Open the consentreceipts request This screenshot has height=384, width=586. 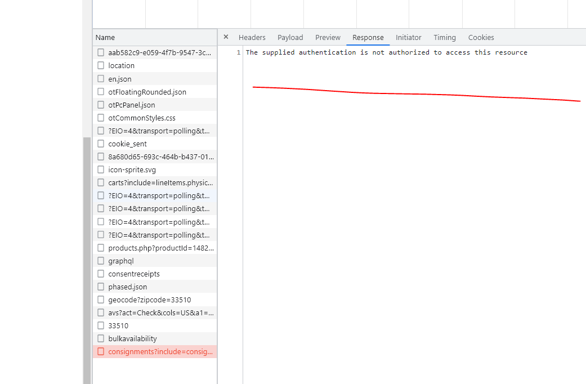(155, 274)
